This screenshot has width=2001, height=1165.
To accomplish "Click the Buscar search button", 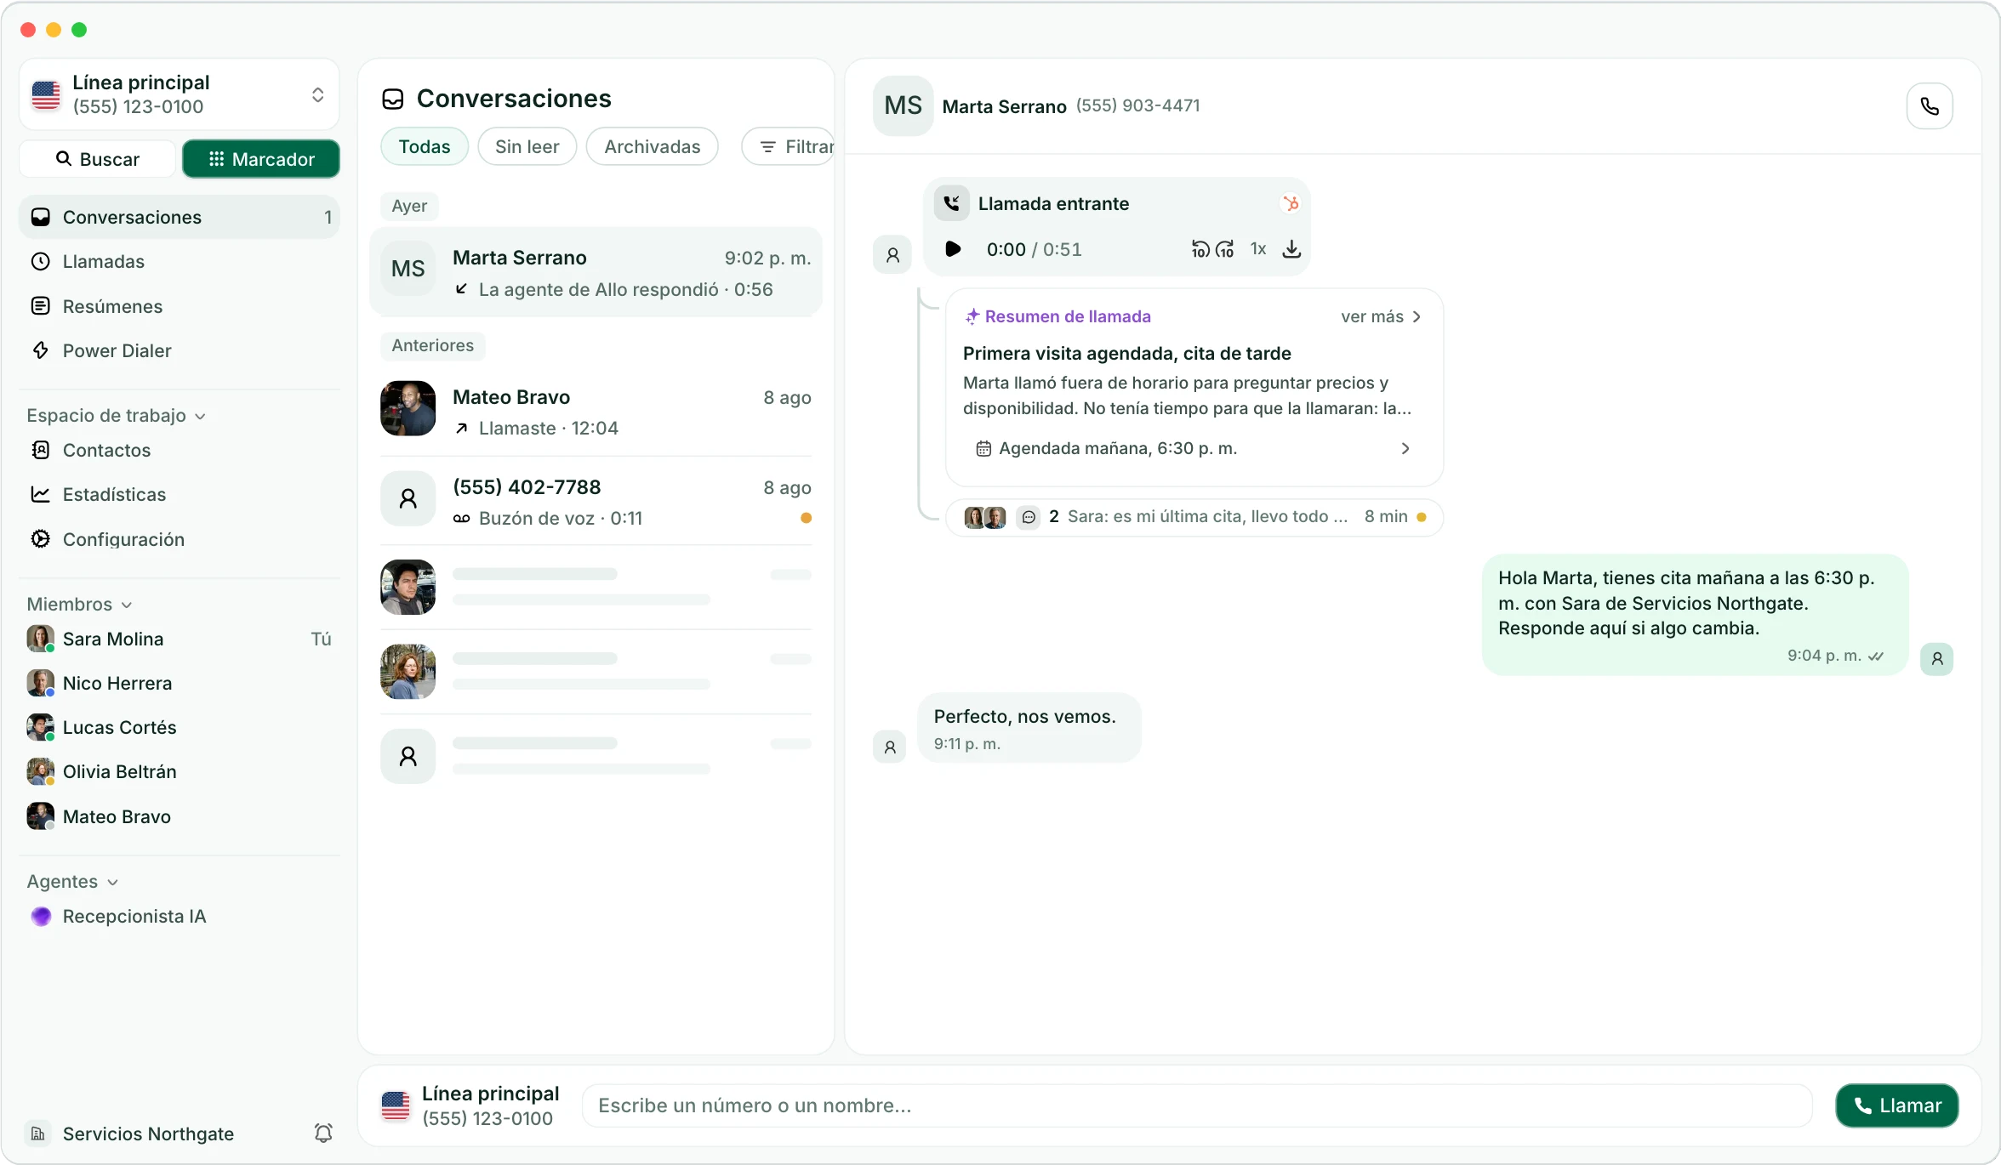I will coord(98,159).
